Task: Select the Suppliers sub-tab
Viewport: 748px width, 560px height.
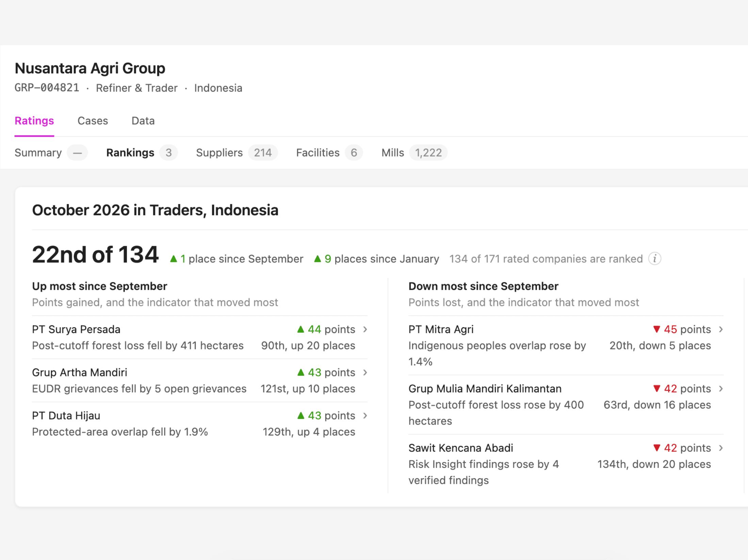Action: click(237, 153)
